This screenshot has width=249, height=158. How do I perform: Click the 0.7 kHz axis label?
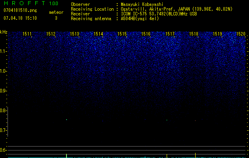point(3,130)
